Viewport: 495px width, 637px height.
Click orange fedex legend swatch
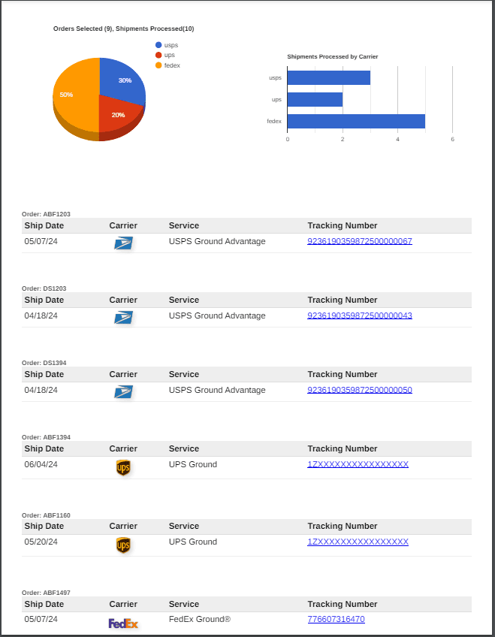tap(158, 65)
